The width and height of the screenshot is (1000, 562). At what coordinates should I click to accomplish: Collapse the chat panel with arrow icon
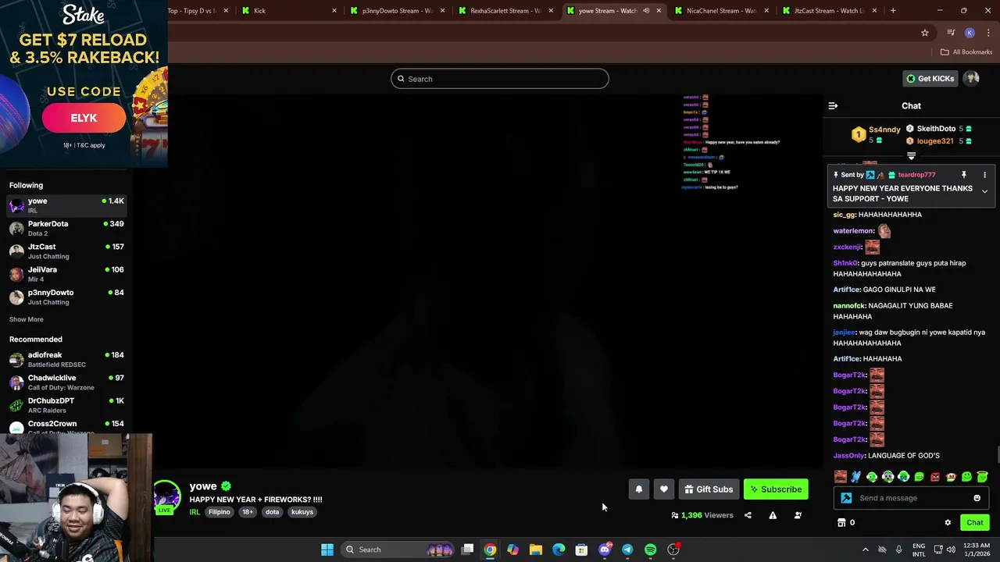tap(833, 105)
